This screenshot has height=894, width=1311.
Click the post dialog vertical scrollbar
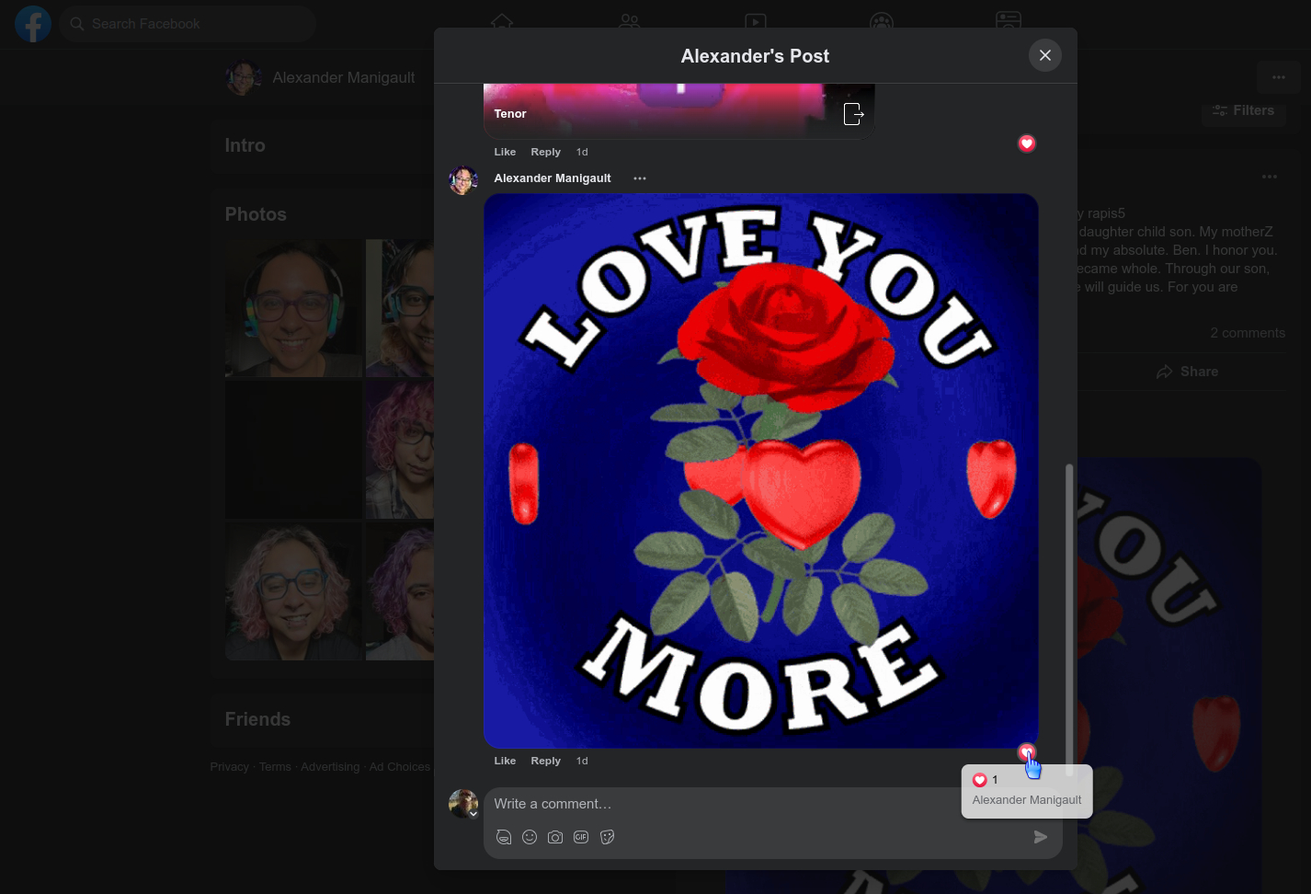pos(1069,607)
